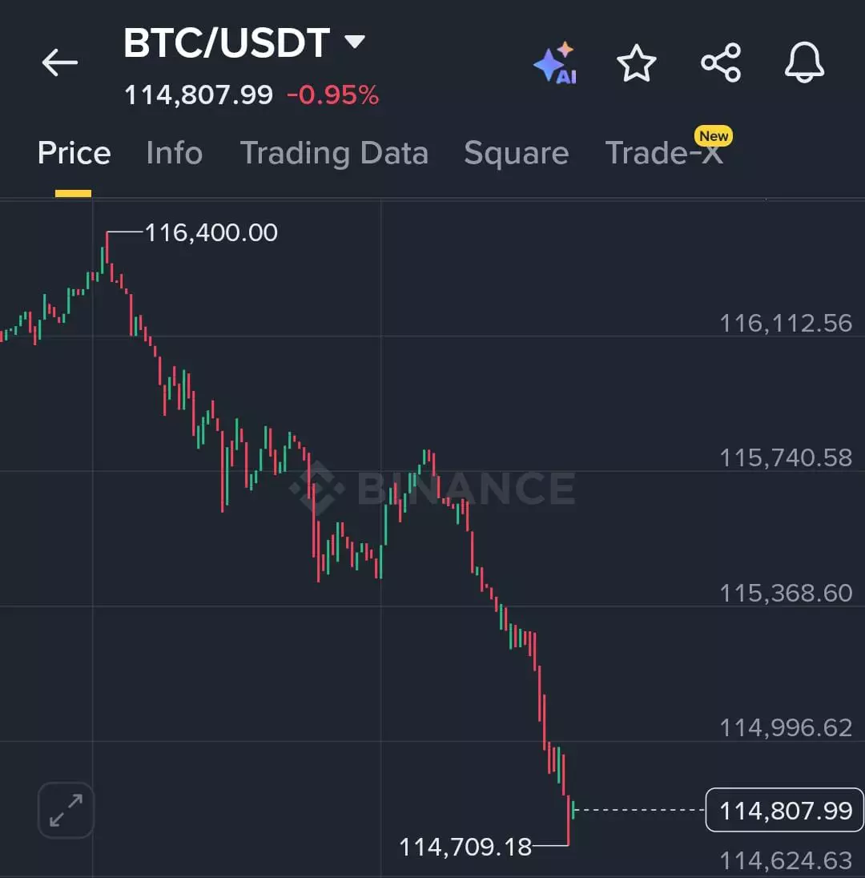Tap the 114,709.18 low price marker
This screenshot has height=878, width=865.
point(465,847)
